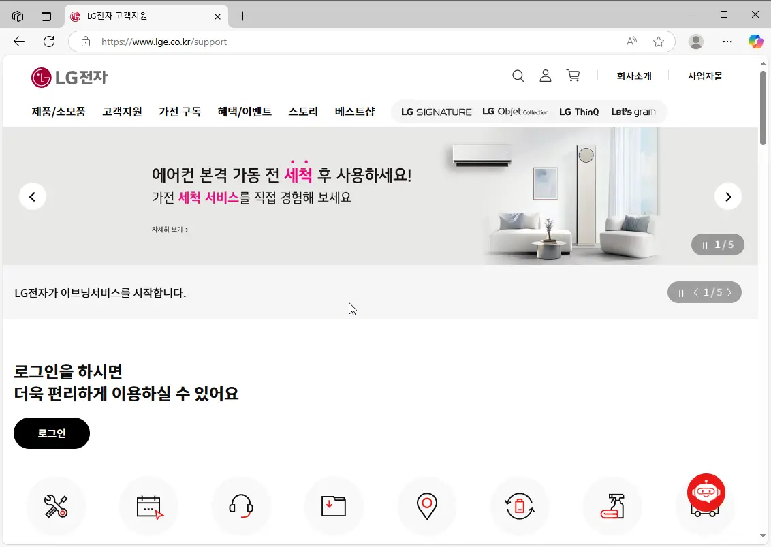
Task: Click the download folder icon
Action: [334, 505]
